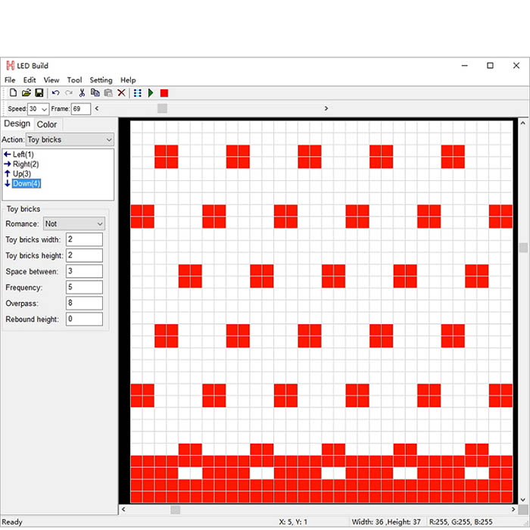This screenshot has width=530, height=530.
Task: Click Width: 36, Height: 37 status
Action: click(x=386, y=522)
